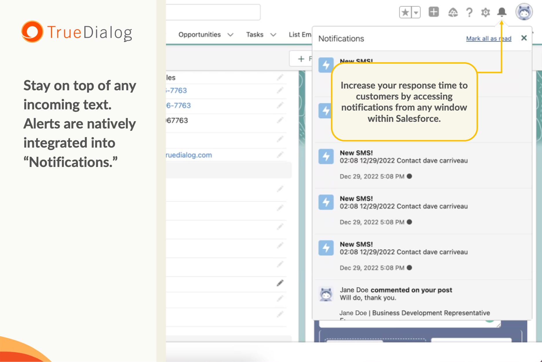Click the Help question mark icon
Viewport: 542px width, 362px height.
469,12
